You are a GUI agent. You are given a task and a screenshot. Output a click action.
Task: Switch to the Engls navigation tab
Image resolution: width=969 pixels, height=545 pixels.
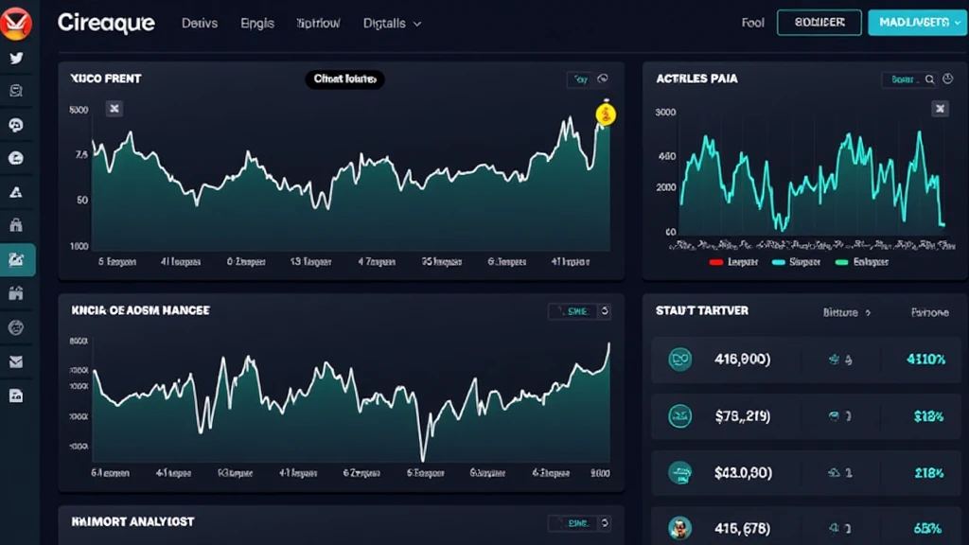point(257,23)
